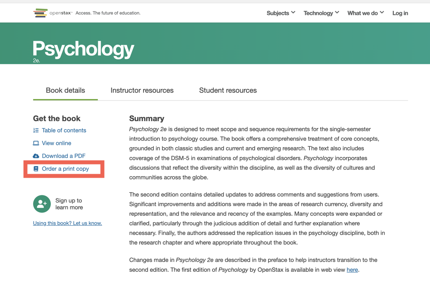Open the Student resources tab
This screenshot has width=430, height=281.
[x=228, y=90]
